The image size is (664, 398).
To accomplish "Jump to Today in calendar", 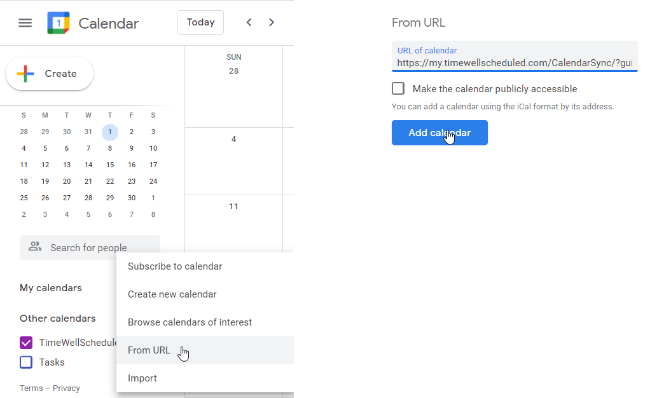I will tap(200, 22).
